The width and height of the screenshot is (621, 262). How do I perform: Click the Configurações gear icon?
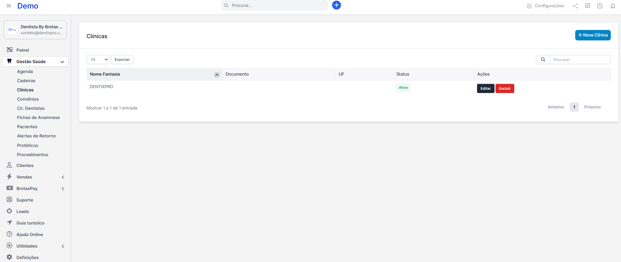click(x=529, y=6)
